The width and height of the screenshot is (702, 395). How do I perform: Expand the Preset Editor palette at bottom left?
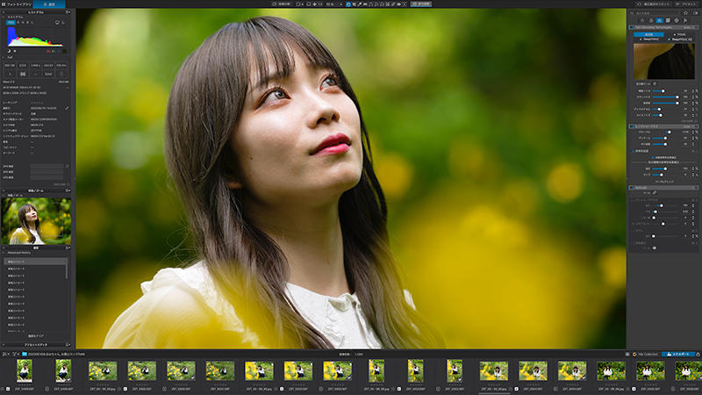36,345
